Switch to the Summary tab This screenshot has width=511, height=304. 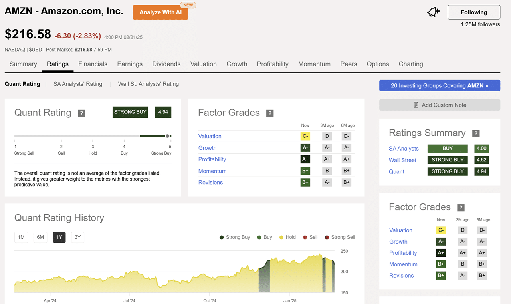coord(23,64)
